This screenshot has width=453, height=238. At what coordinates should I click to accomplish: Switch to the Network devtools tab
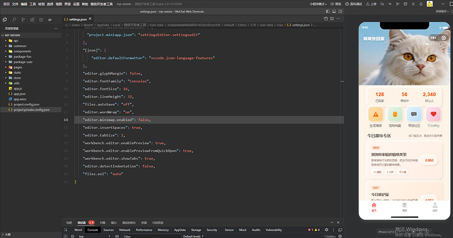pos(125,230)
